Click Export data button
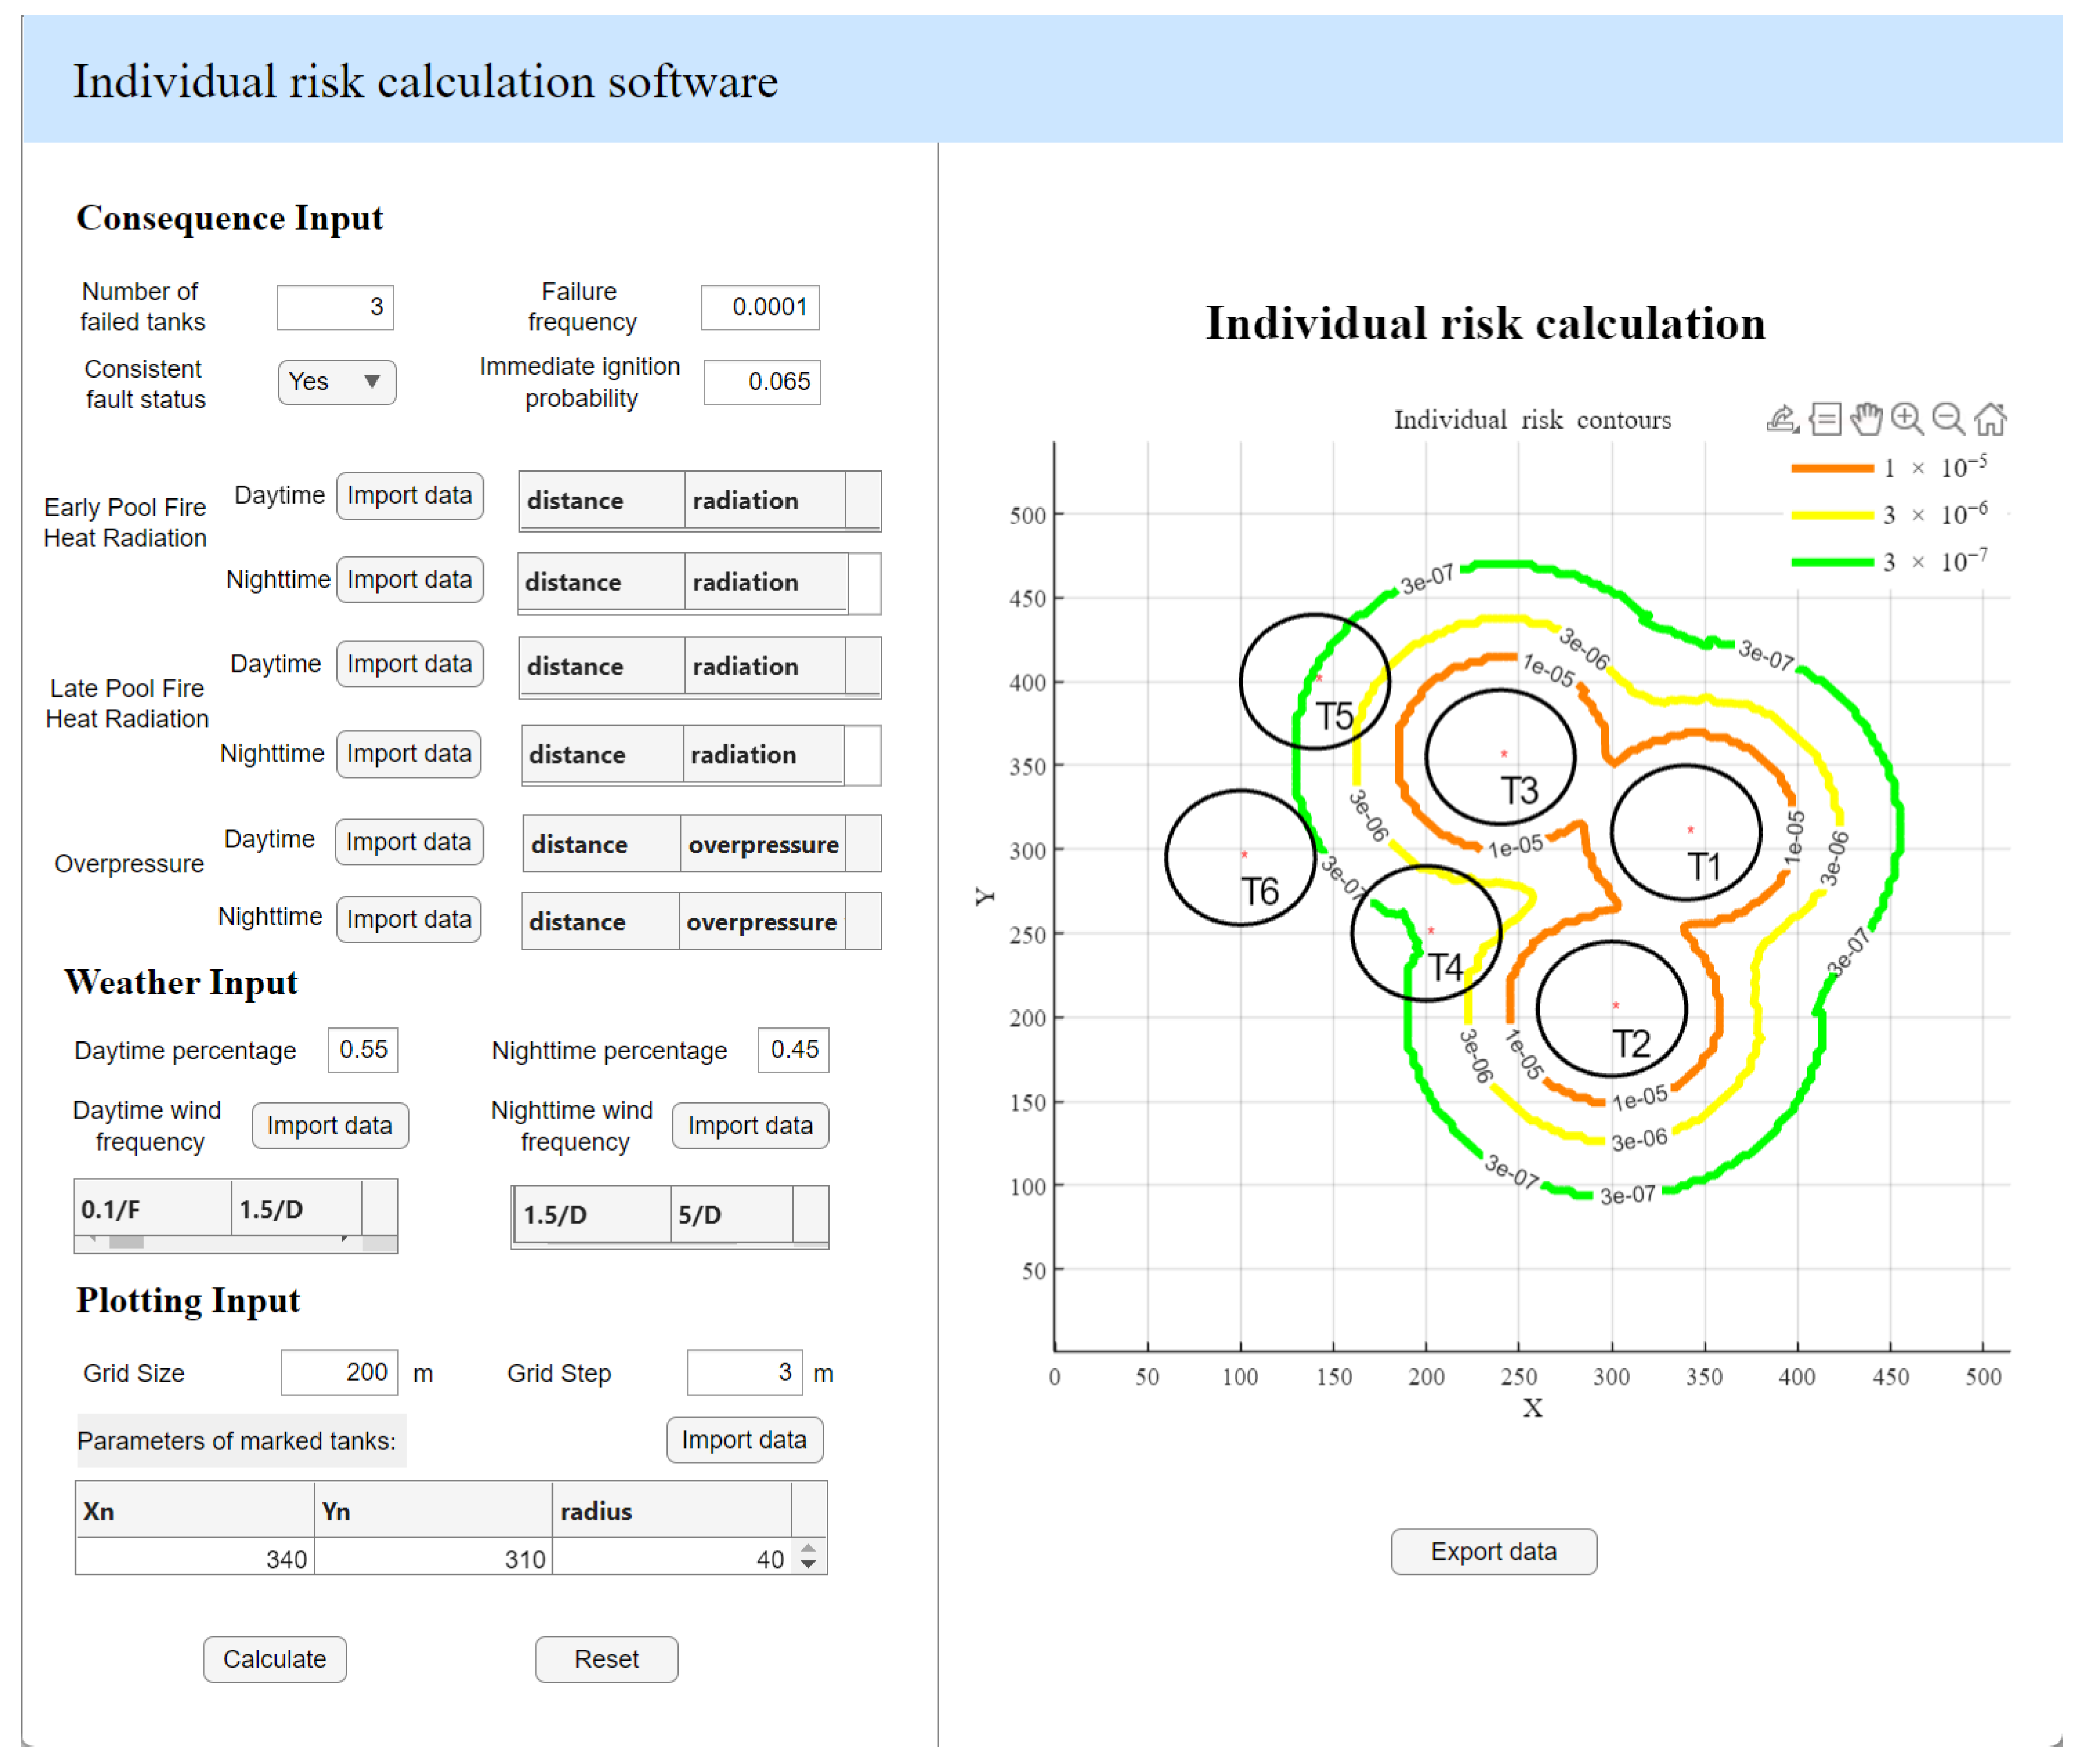Viewport: 2081px width, 1764px height. click(1493, 1552)
